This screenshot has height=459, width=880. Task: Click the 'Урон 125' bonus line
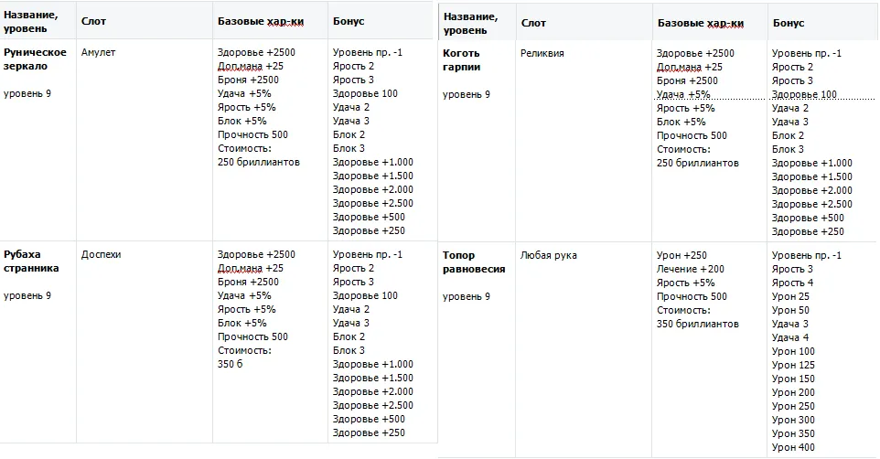(793, 366)
